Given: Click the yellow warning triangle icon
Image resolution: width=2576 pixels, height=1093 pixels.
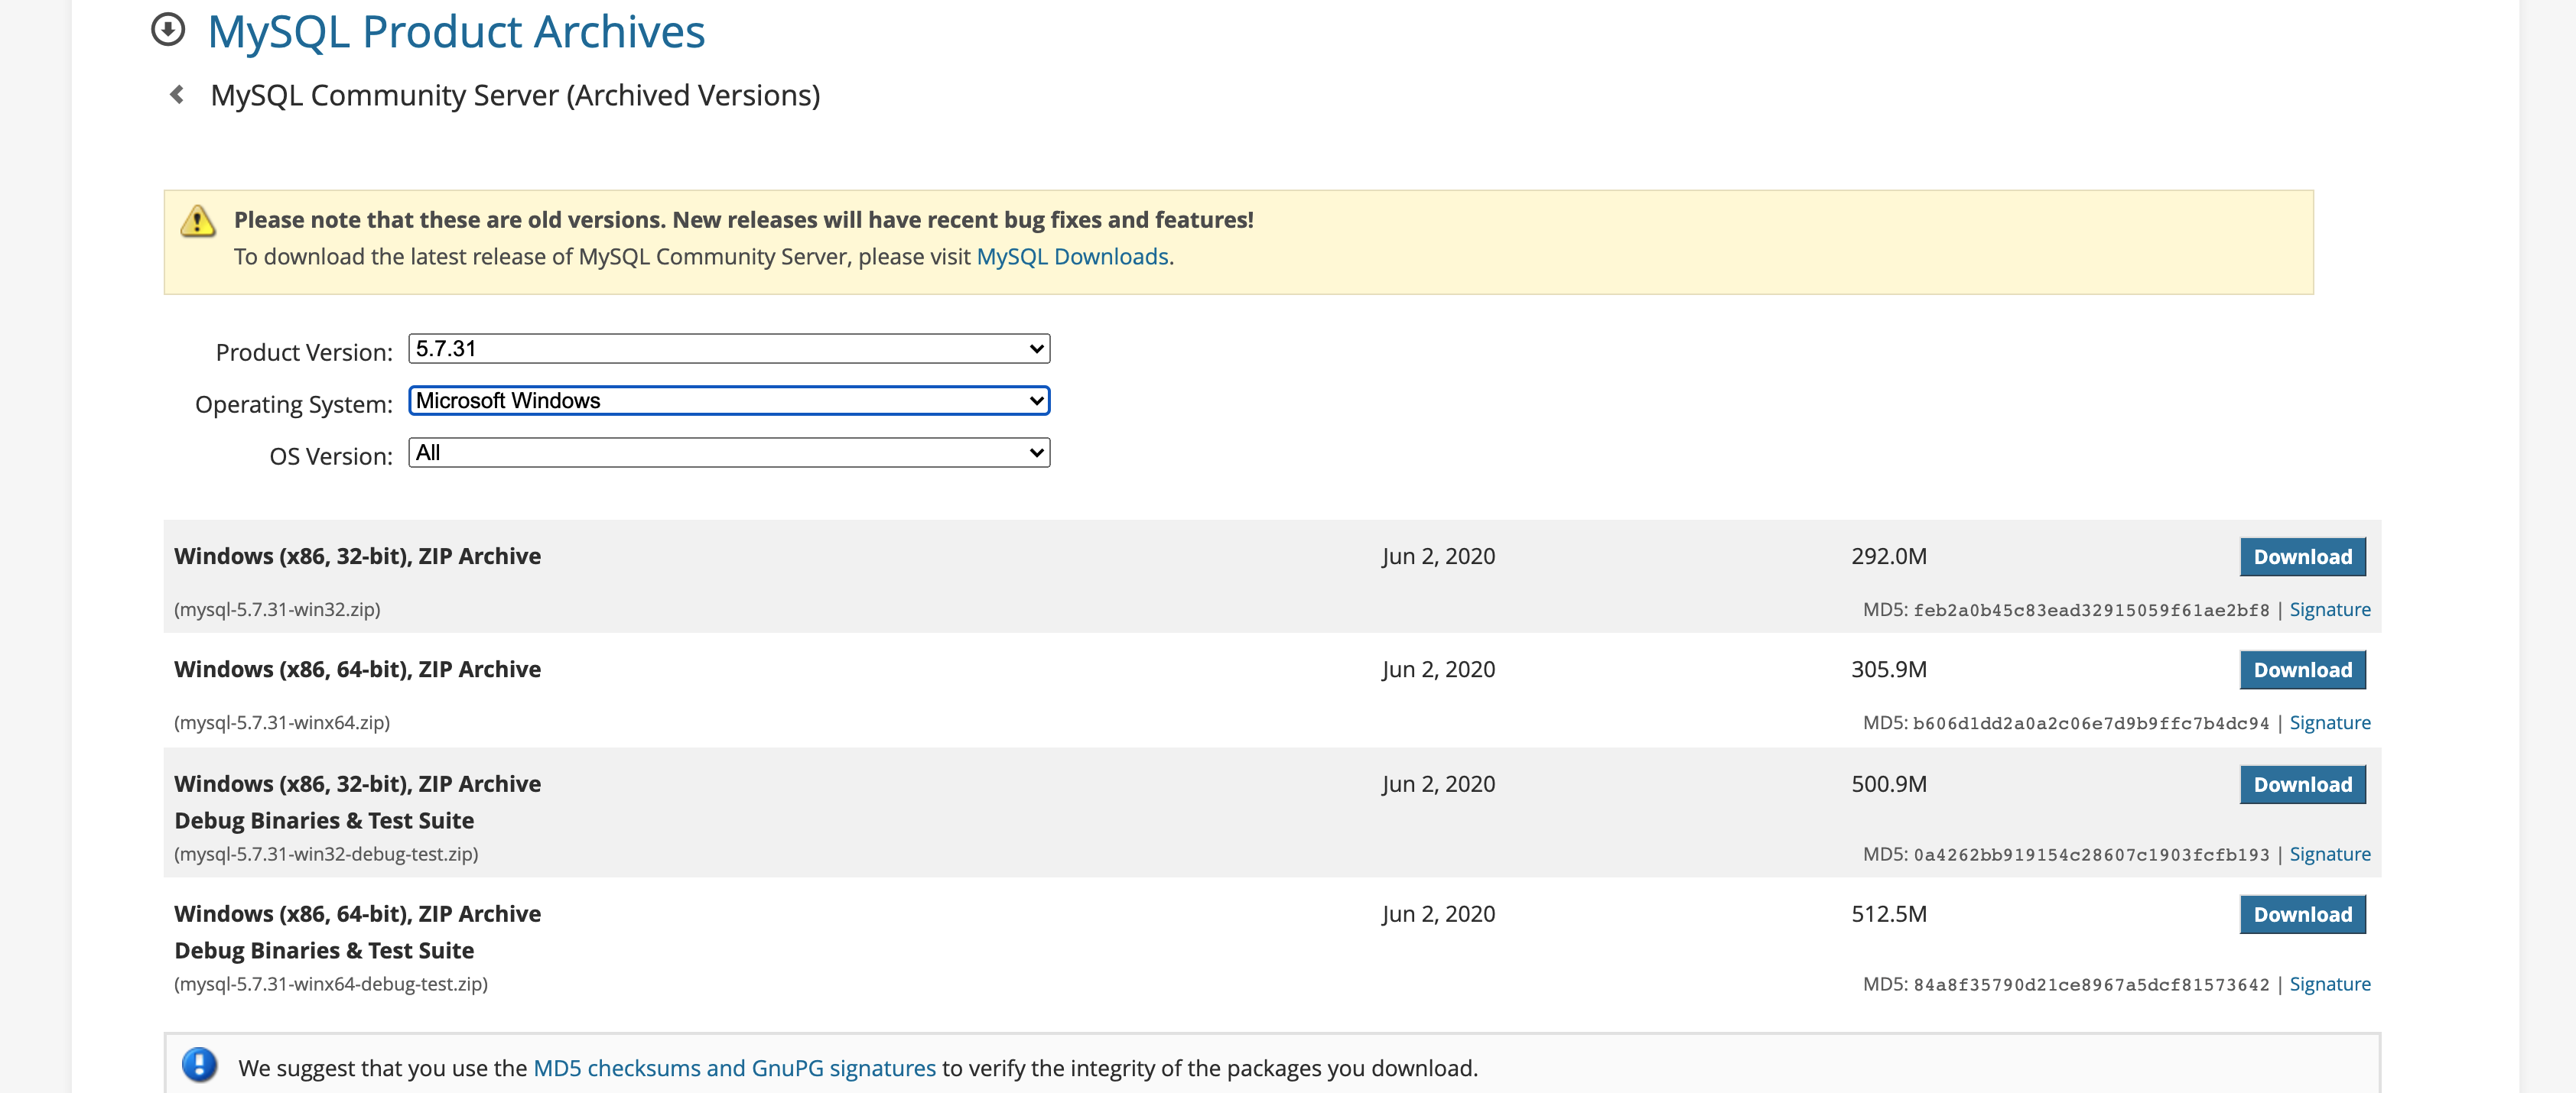Looking at the screenshot, I should 198,221.
